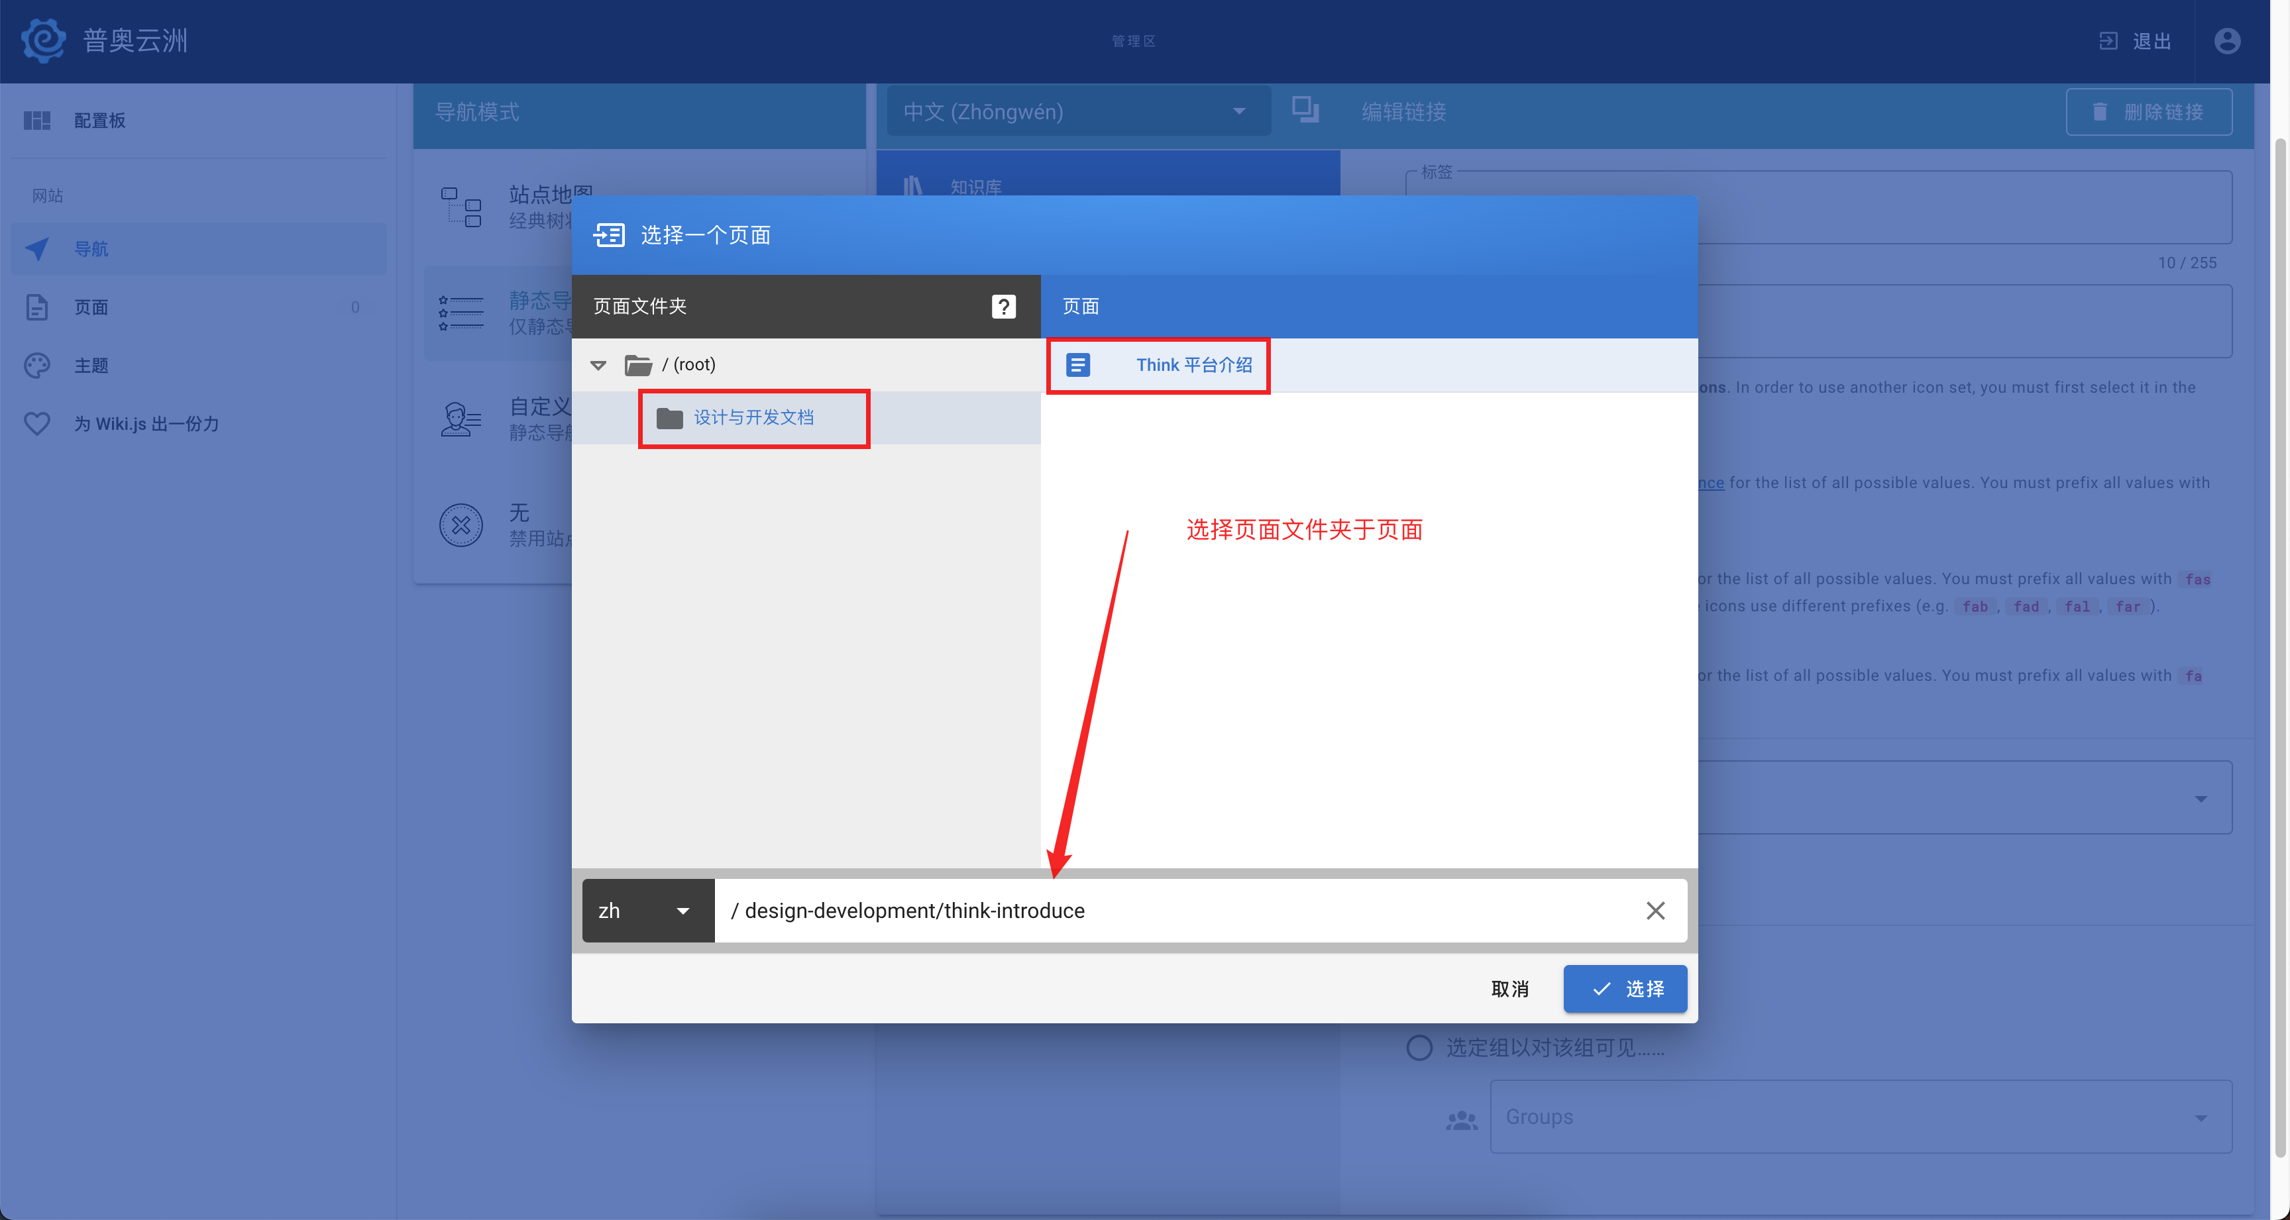Viewport: 2290px width, 1220px height.
Task: Select the / (root) folder
Action: [806, 364]
